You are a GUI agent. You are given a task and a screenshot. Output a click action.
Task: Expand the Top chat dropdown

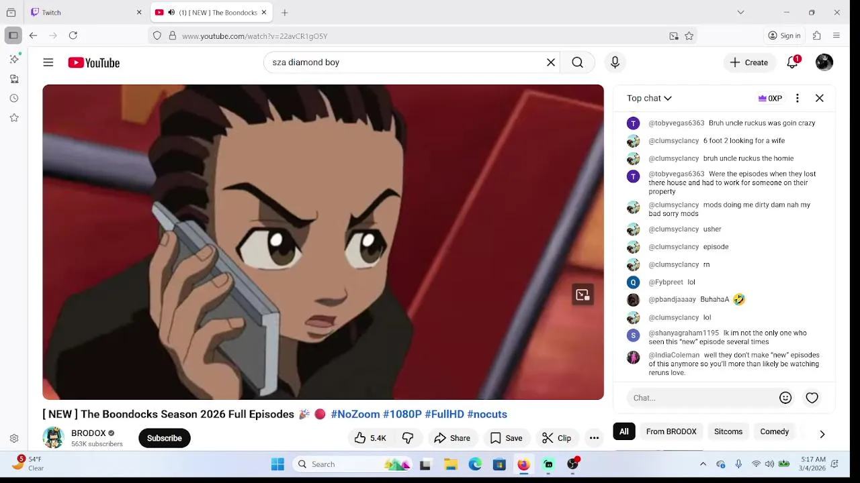tap(649, 98)
